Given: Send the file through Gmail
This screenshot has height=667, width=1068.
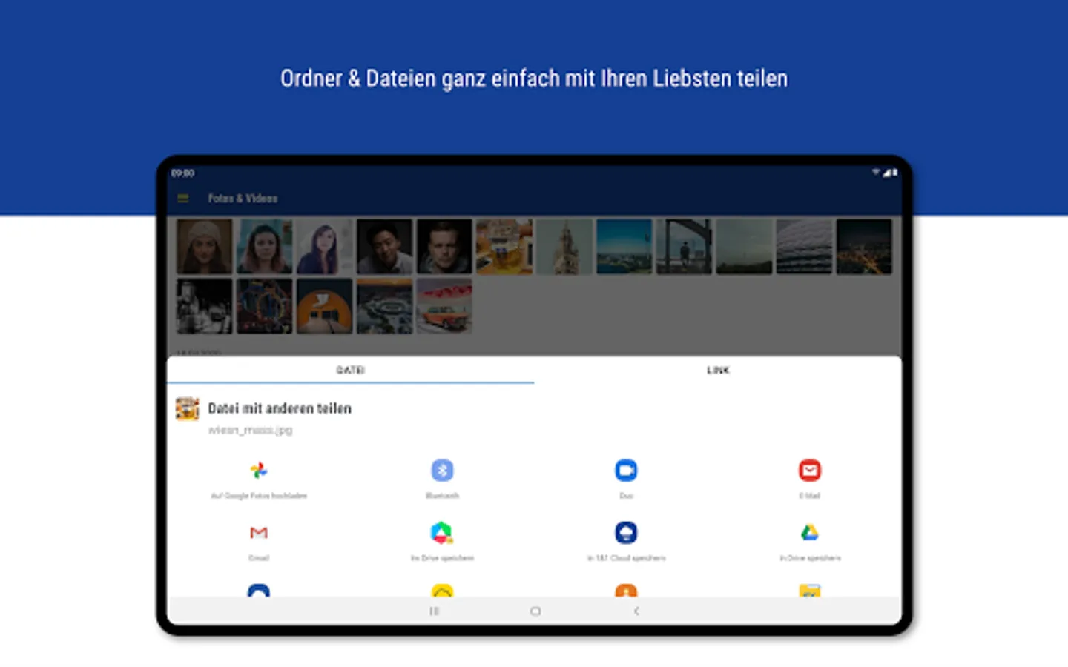Looking at the screenshot, I should (259, 532).
